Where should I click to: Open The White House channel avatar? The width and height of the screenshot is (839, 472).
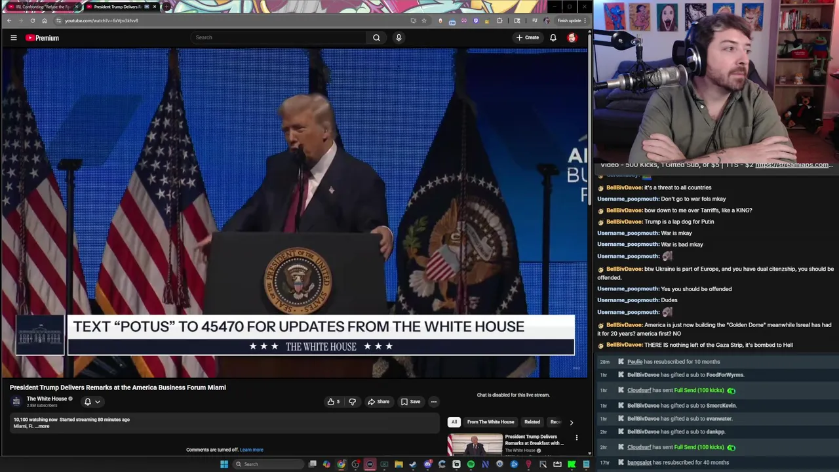tap(16, 401)
